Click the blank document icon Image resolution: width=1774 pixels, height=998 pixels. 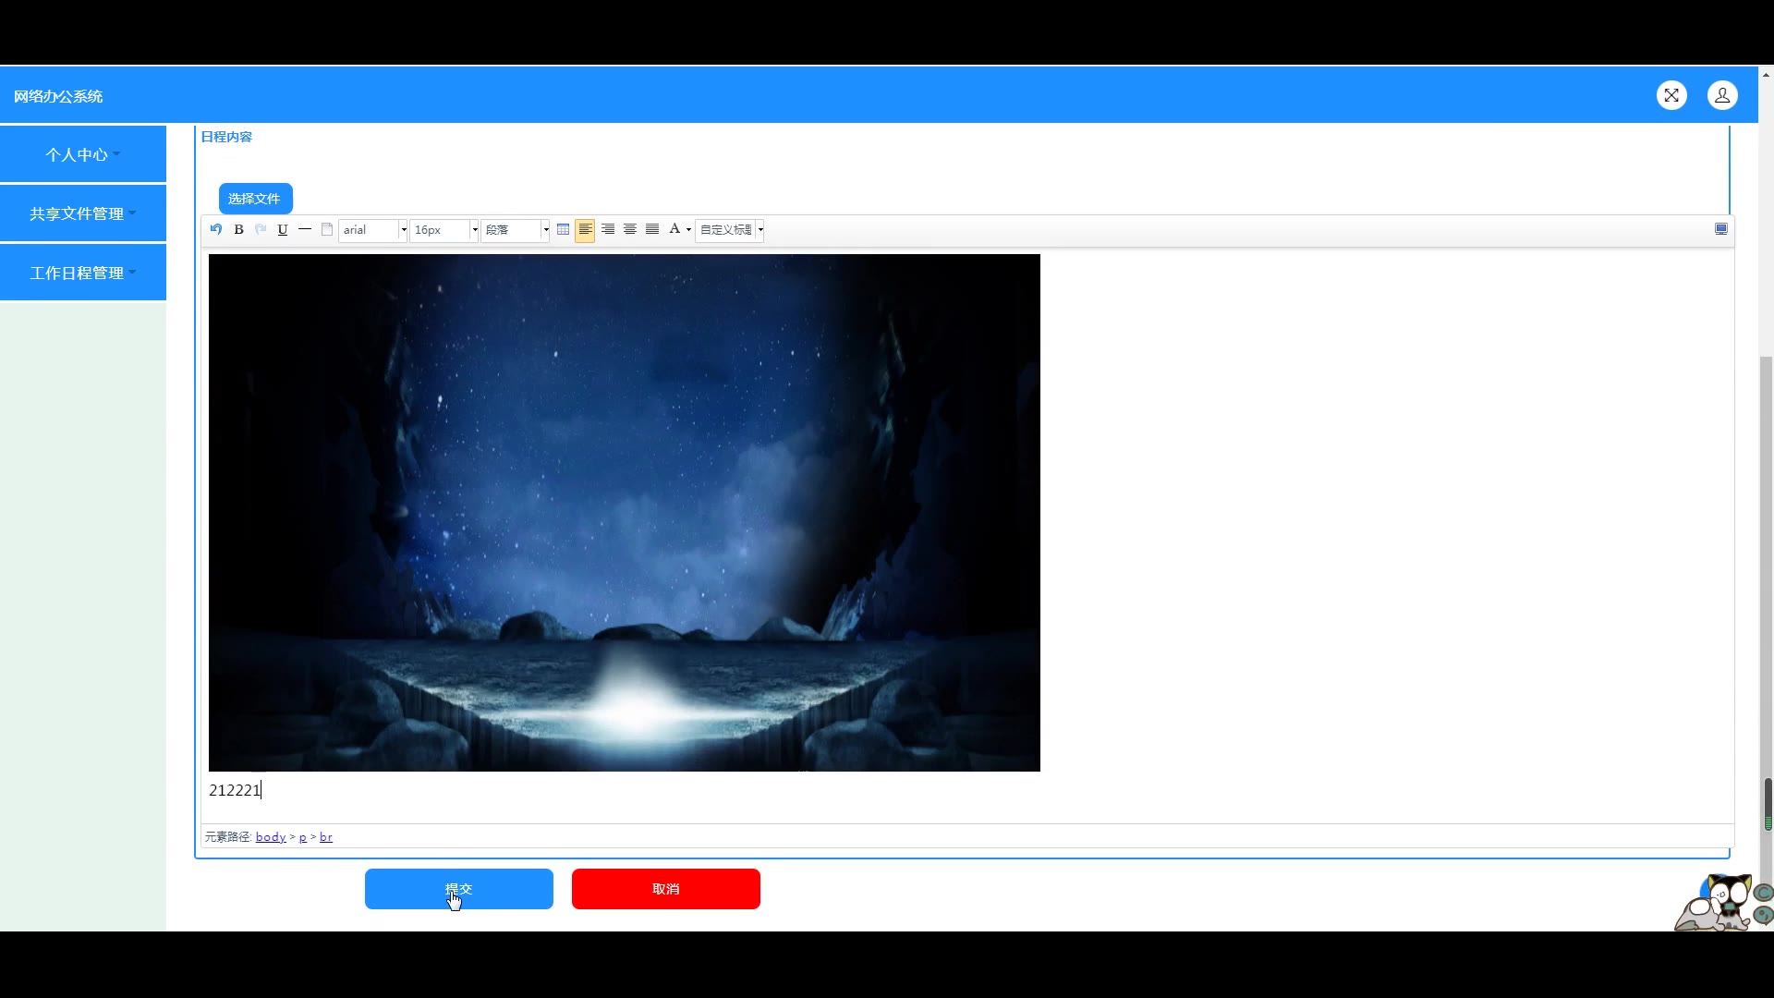tap(327, 229)
